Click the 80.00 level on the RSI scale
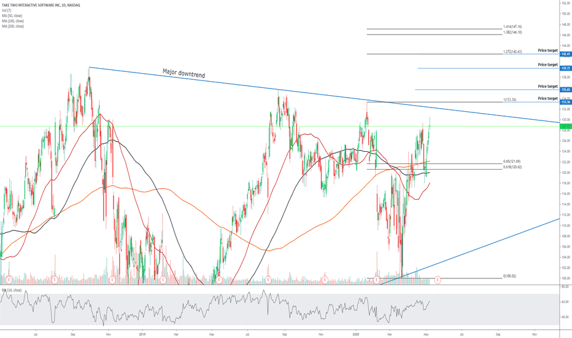The width and height of the screenshot is (572, 338). (565, 286)
